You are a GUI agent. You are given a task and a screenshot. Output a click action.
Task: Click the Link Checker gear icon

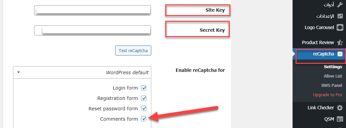pyautogui.click(x=340, y=108)
